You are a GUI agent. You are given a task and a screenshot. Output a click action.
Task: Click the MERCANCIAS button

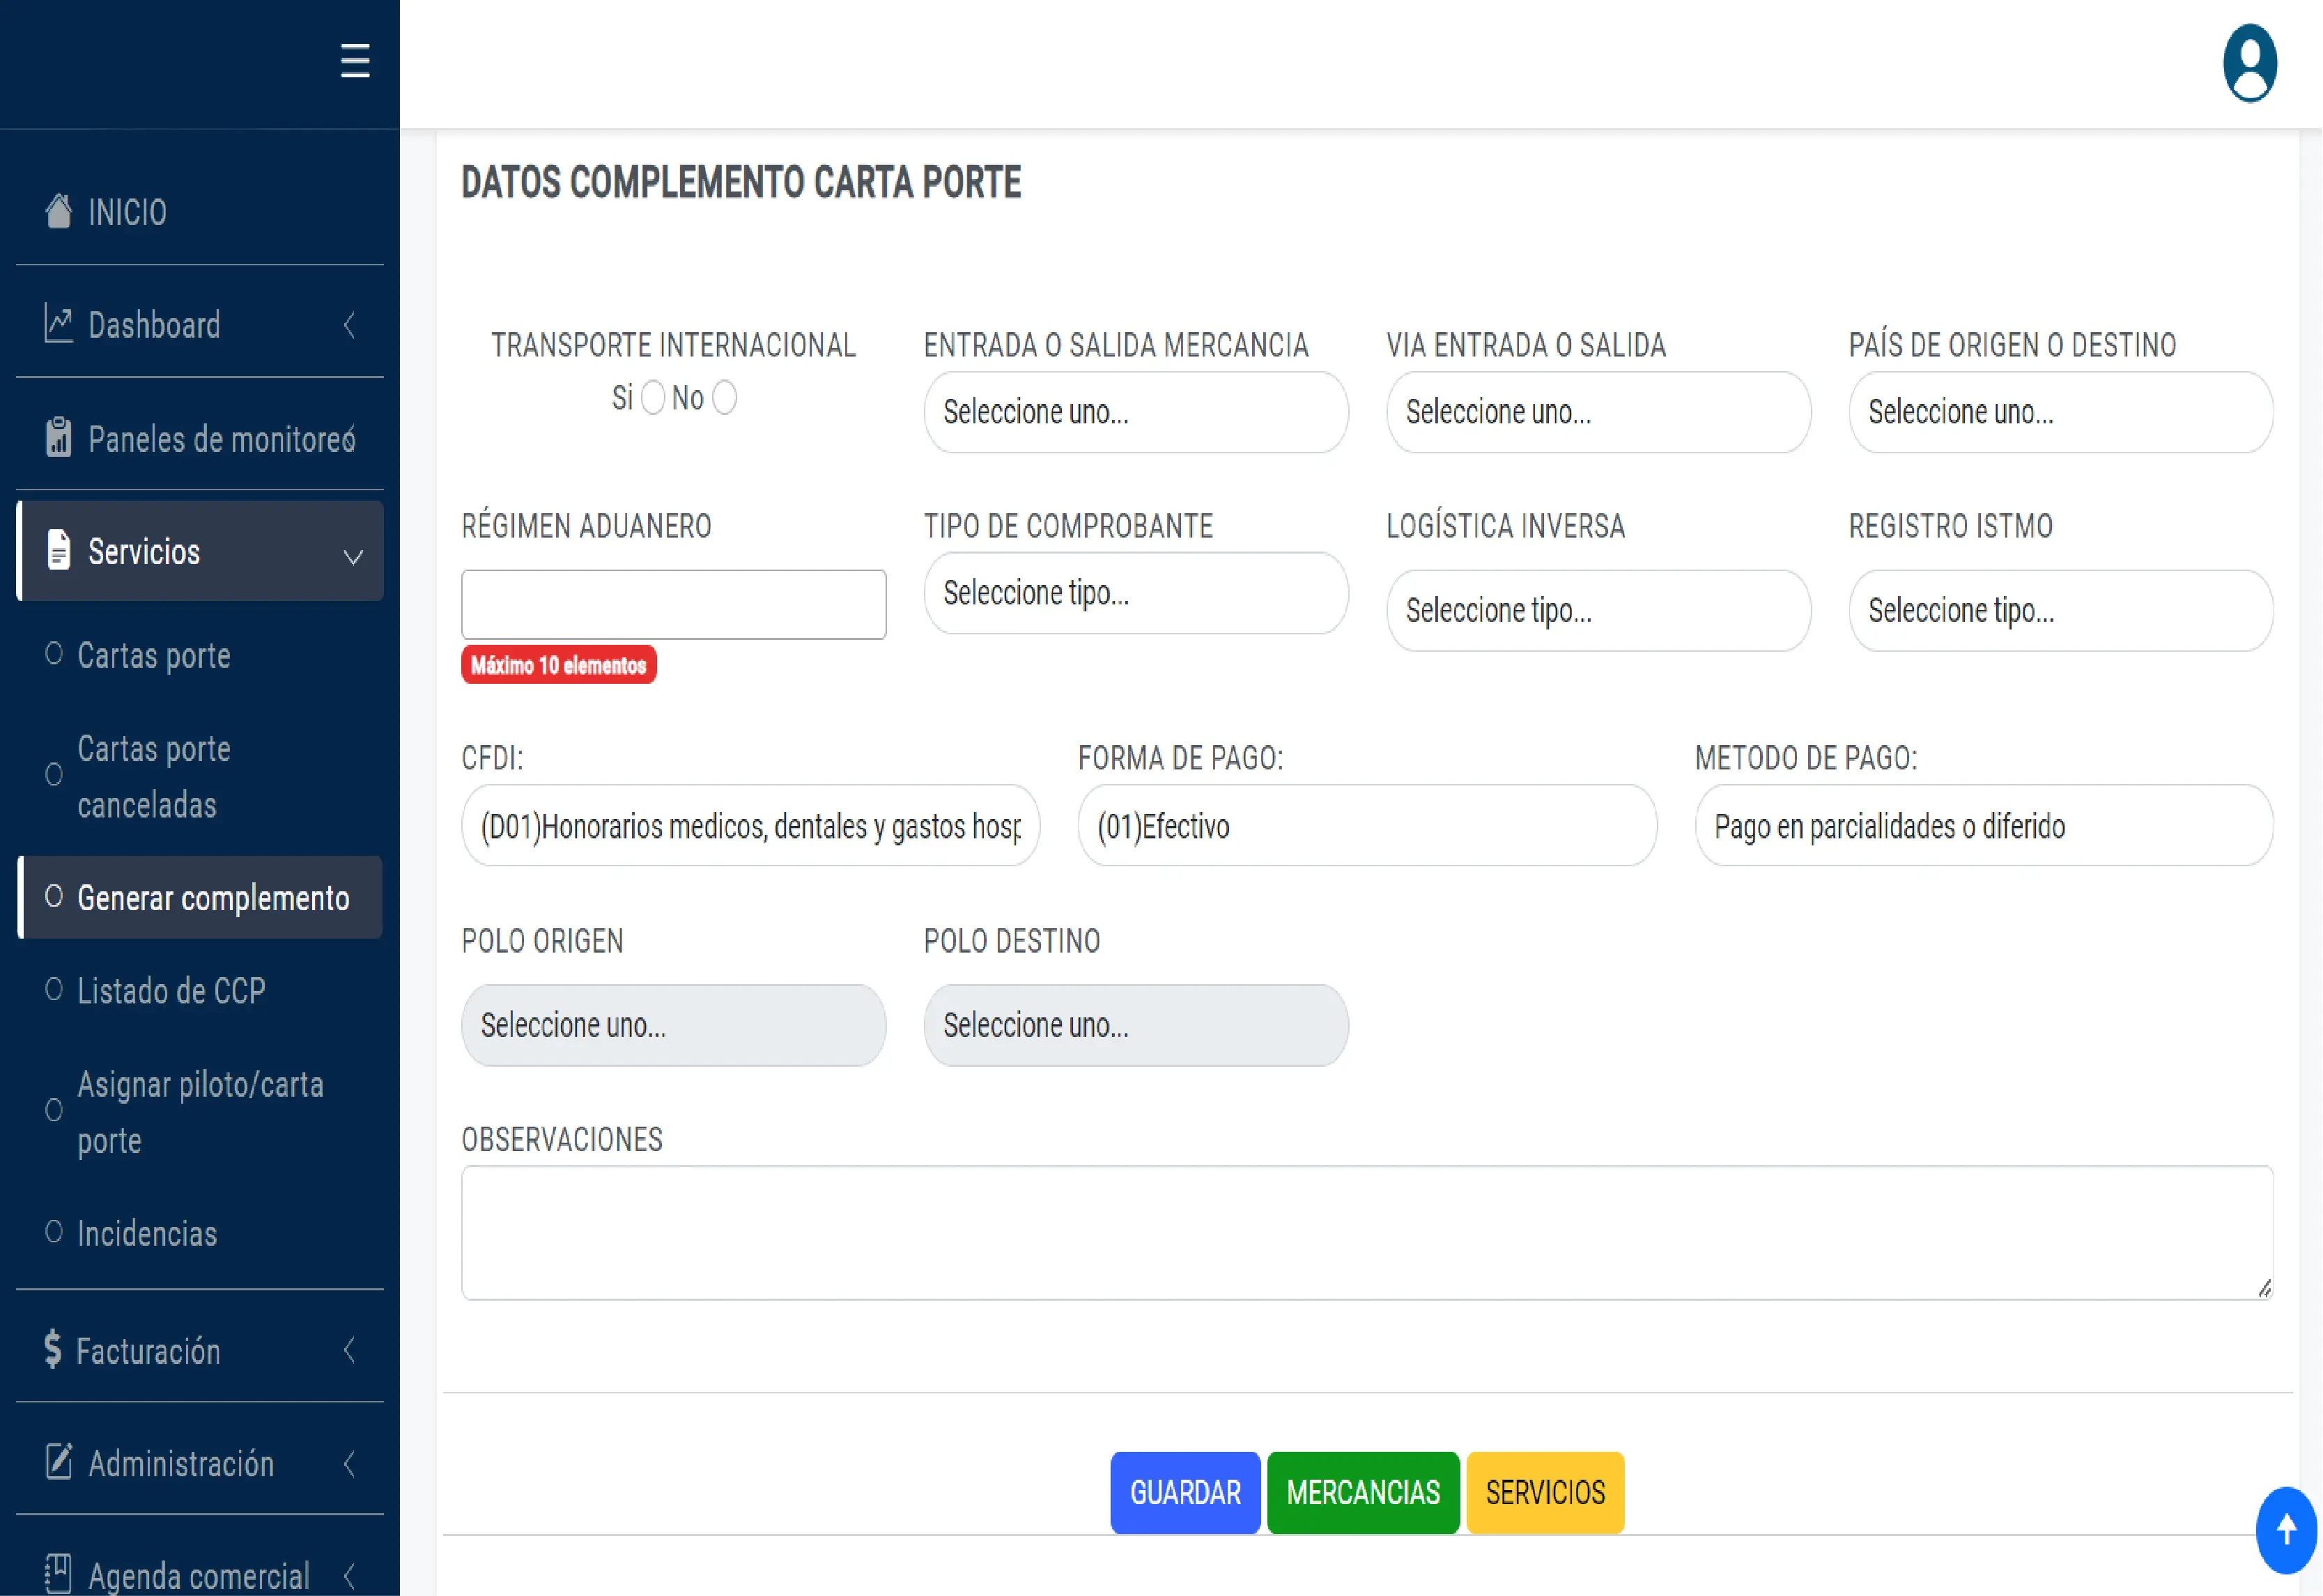1363,1492
